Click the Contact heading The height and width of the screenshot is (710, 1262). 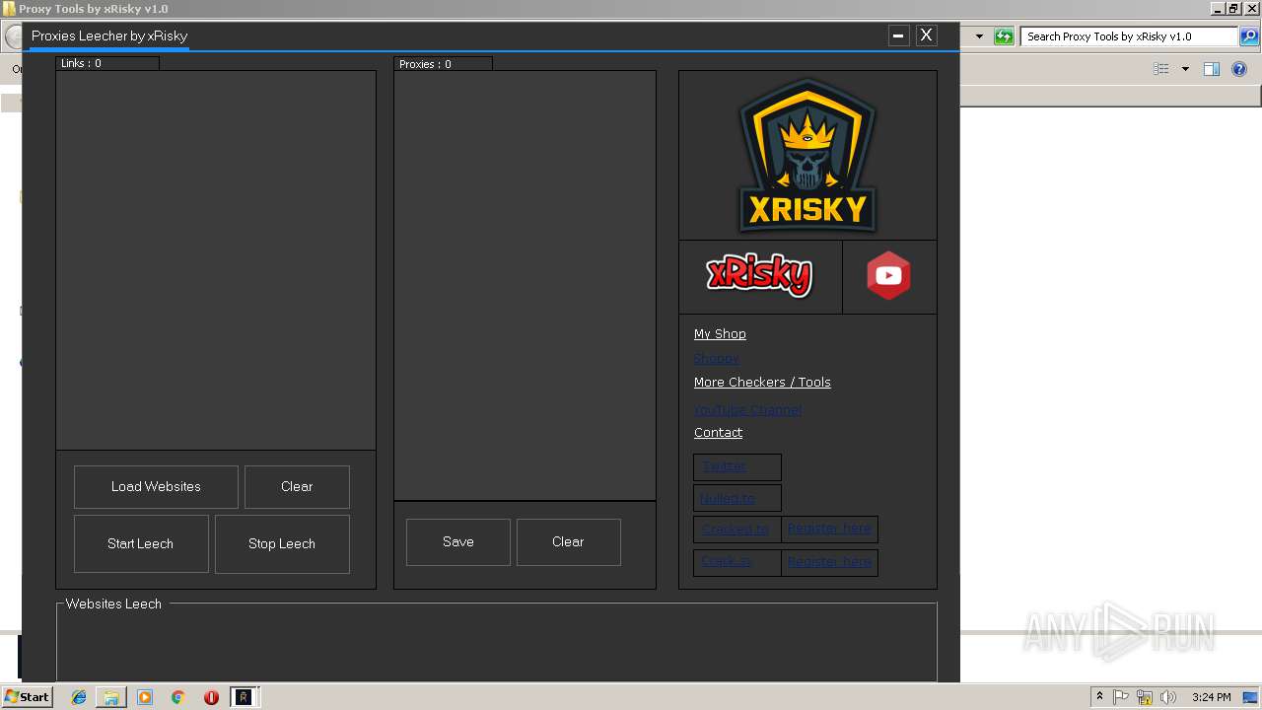tap(718, 433)
